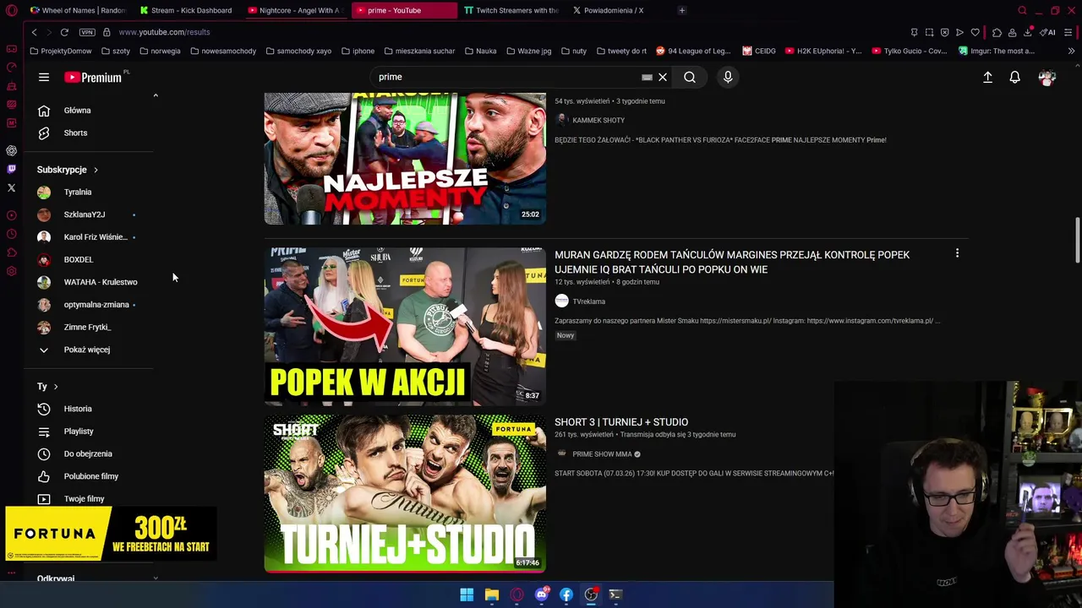Click the prime search input field
The image size is (1082, 608).
coord(507,77)
